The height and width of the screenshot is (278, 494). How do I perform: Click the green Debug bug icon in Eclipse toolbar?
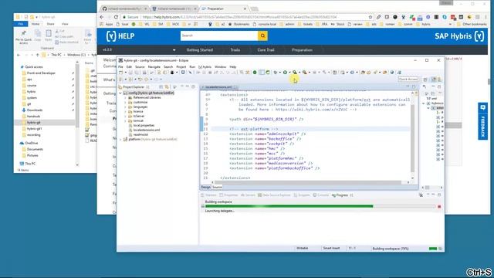pyautogui.click(x=276, y=73)
